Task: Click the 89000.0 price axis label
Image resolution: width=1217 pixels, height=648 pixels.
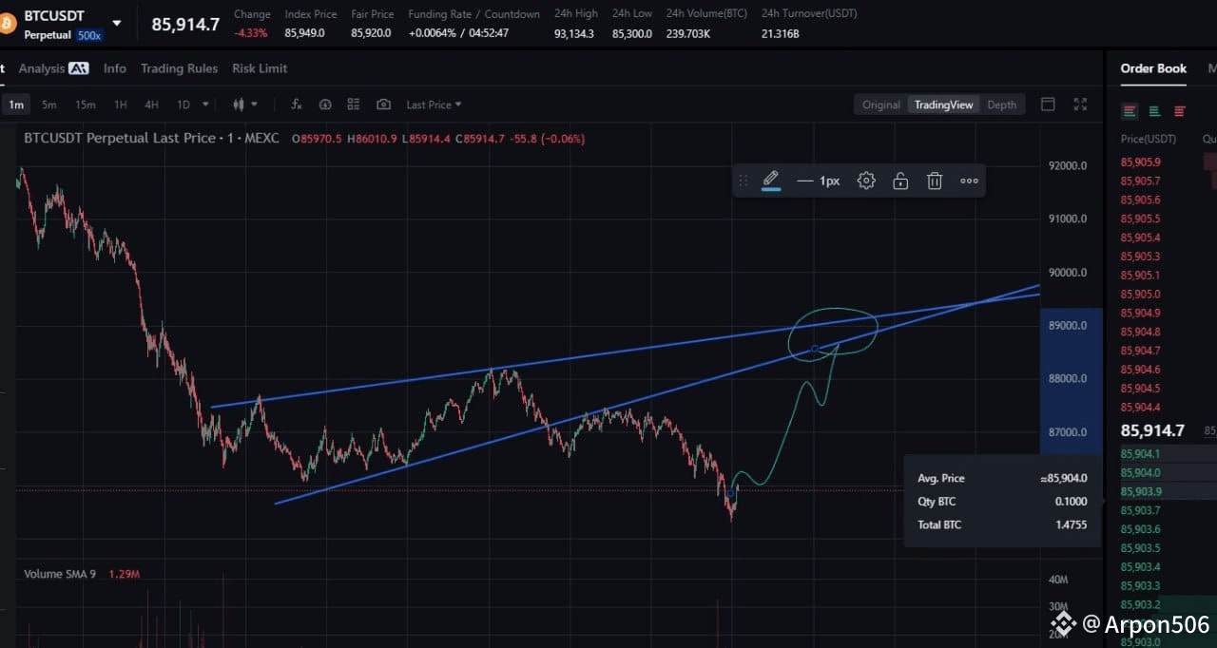Action: coord(1067,325)
